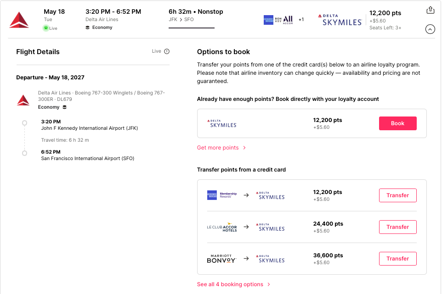Click San Francisco International Airport (SFO)
This screenshot has height=294, width=442.
coord(88,158)
